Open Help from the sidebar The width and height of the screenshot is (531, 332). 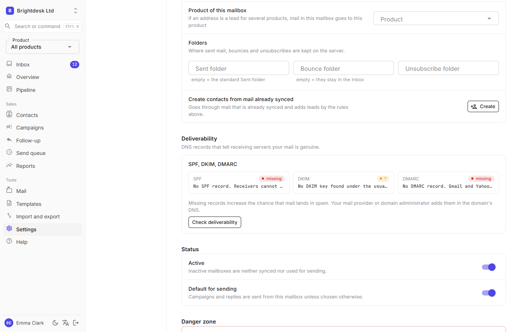pyautogui.click(x=42, y=242)
